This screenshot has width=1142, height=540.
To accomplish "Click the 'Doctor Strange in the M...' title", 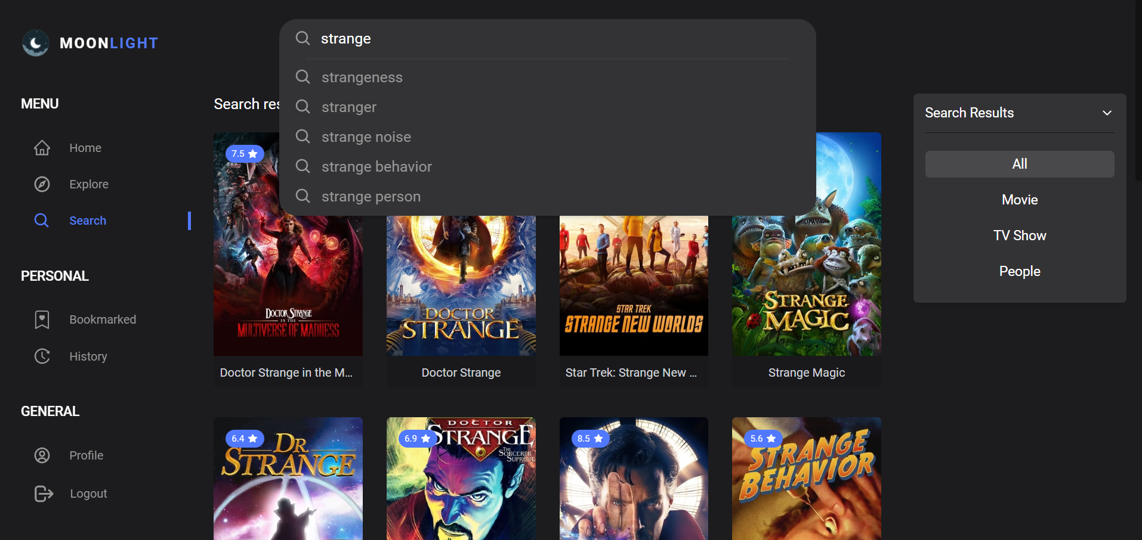I will point(286,373).
